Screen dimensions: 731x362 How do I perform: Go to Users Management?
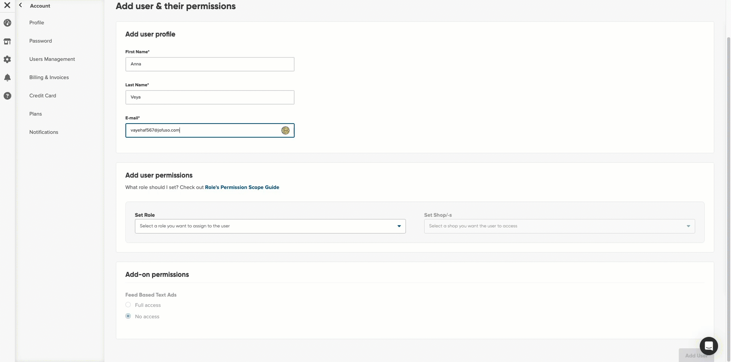pyautogui.click(x=52, y=59)
